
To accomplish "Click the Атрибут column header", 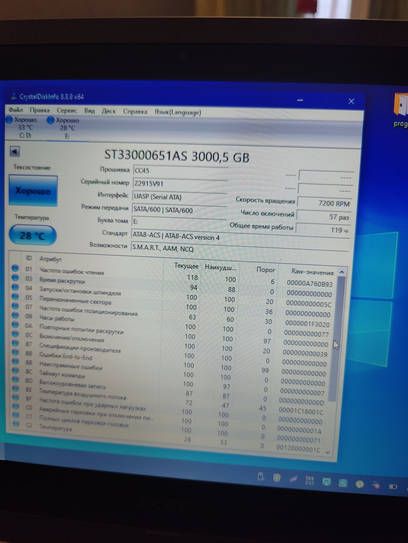I will point(51,259).
